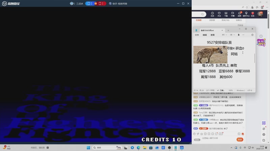Open the 下载 download icon
Image resolution: width=270 pixels, height=151 pixels.
[x=226, y=14]
